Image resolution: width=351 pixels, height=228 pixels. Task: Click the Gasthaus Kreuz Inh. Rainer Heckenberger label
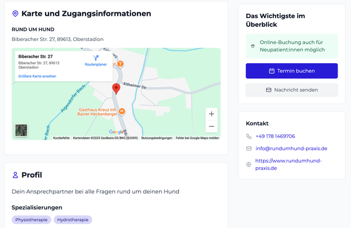[97, 112]
